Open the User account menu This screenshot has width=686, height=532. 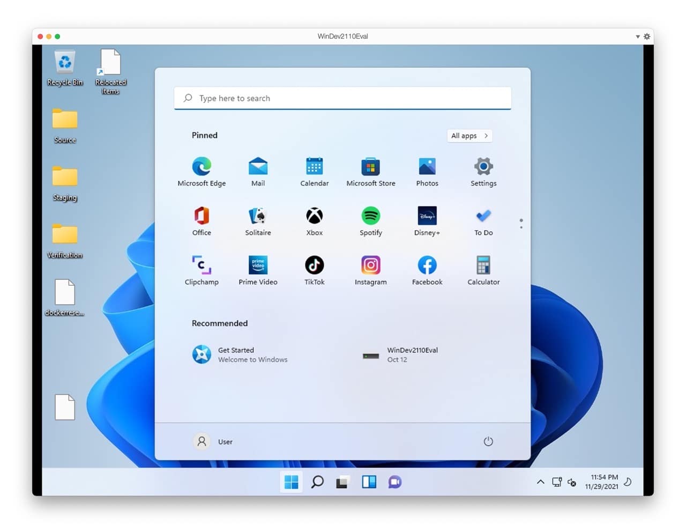pos(213,441)
